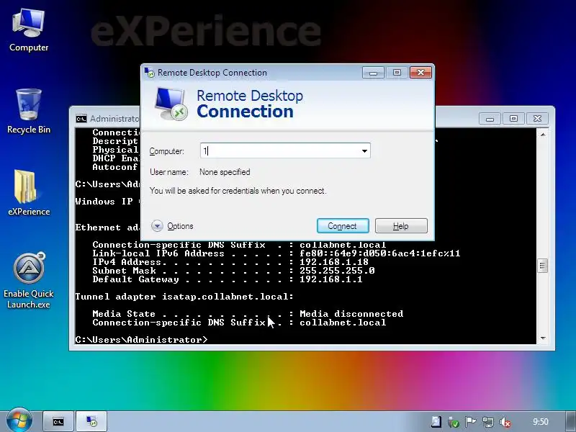Click the link-local IPv6 address value
This screenshot has height=432, width=576.
pos(380,253)
